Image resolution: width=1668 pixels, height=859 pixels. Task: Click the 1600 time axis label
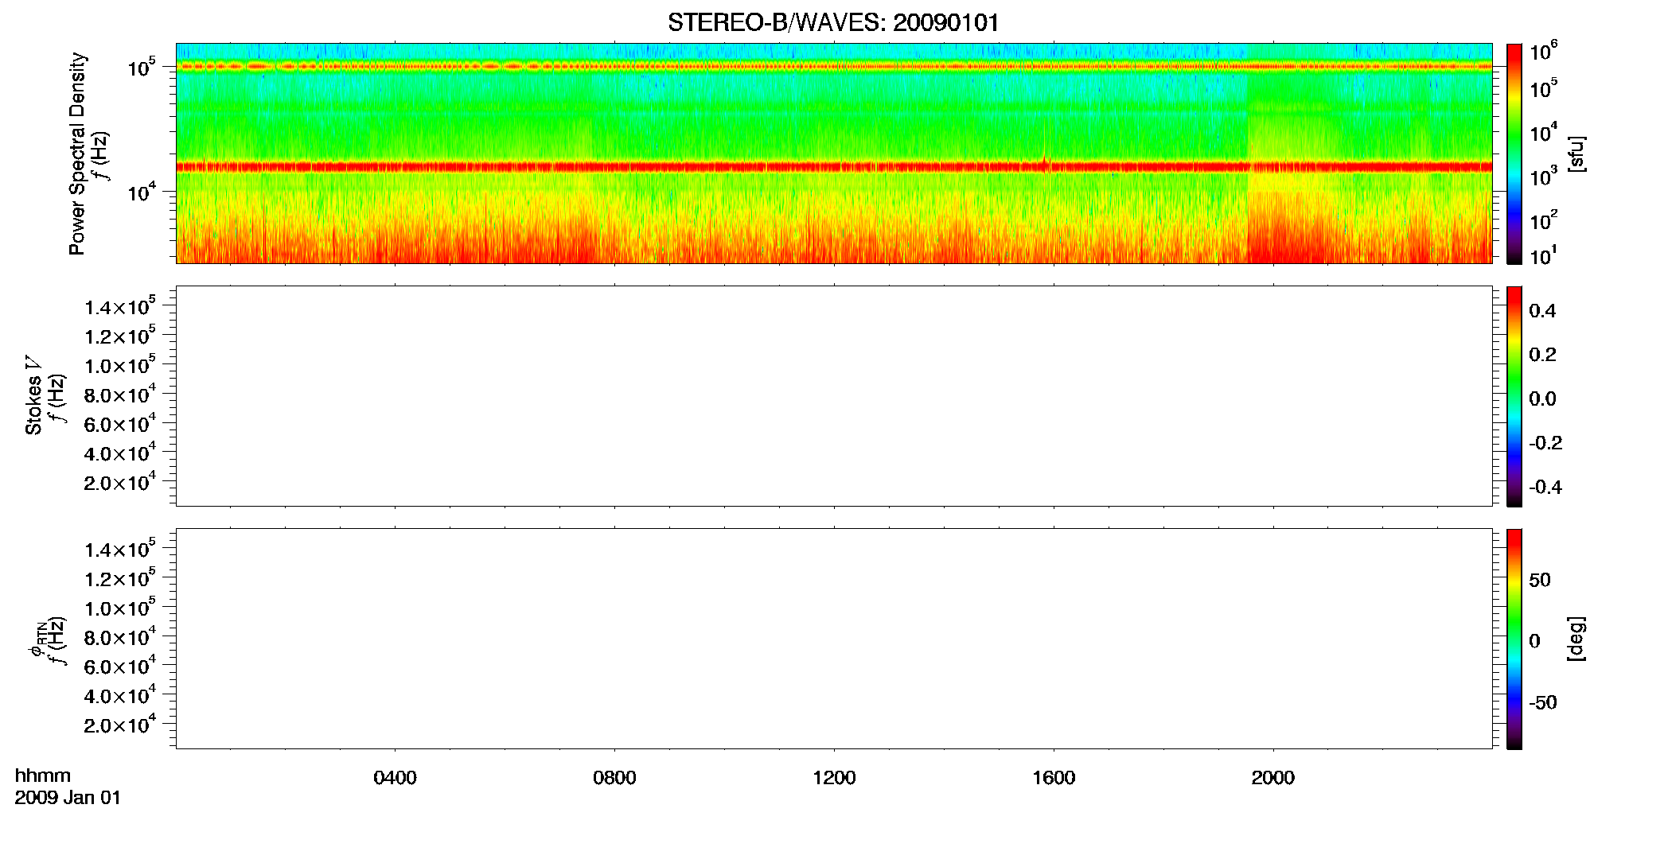(x=1054, y=778)
